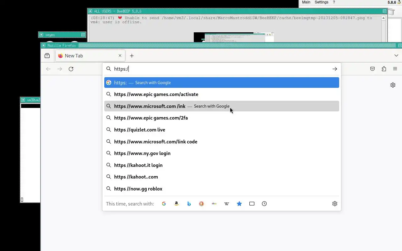Click the vm3@vm3 terminal title bar
Image resolution: width=402 pixels, height=251 pixels.
[x=30, y=100]
